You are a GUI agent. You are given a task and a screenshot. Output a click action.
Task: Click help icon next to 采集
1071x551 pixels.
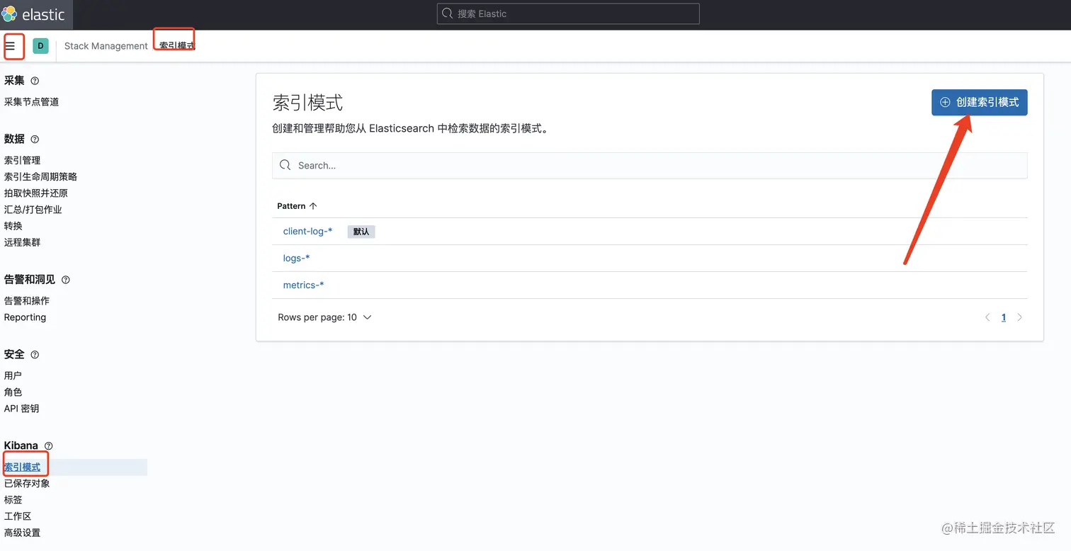click(35, 81)
